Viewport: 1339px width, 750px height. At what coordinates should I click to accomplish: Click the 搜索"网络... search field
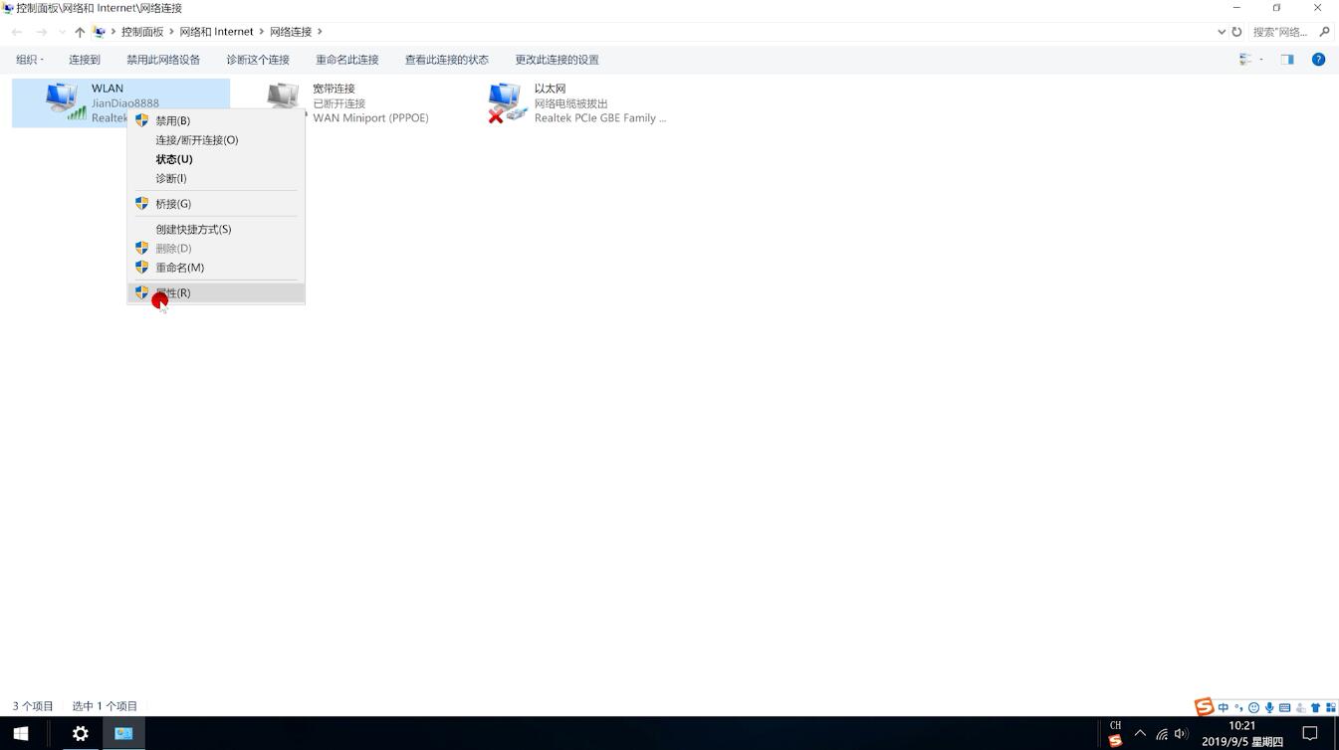click(x=1282, y=32)
